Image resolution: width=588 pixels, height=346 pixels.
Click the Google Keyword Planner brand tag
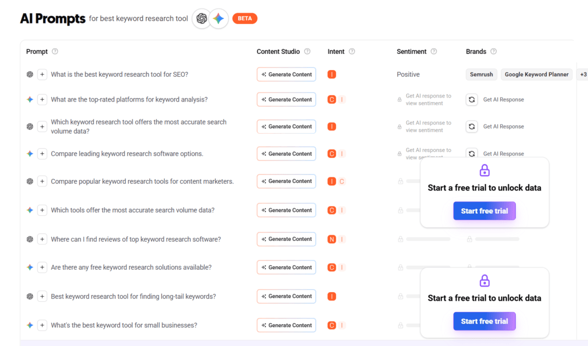537,74
